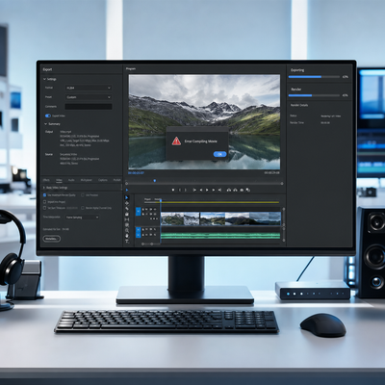Select the Zoom magnifier tool
The image size is (385, 385).
tap(127, 230)
